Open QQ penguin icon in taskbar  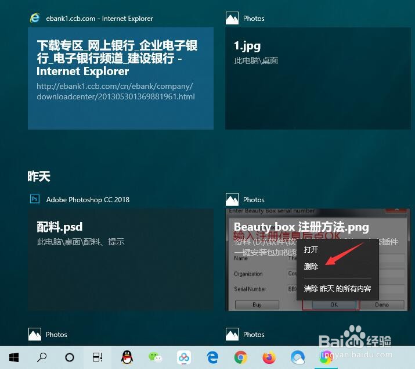pyautogui.click(x=127, y=357)
